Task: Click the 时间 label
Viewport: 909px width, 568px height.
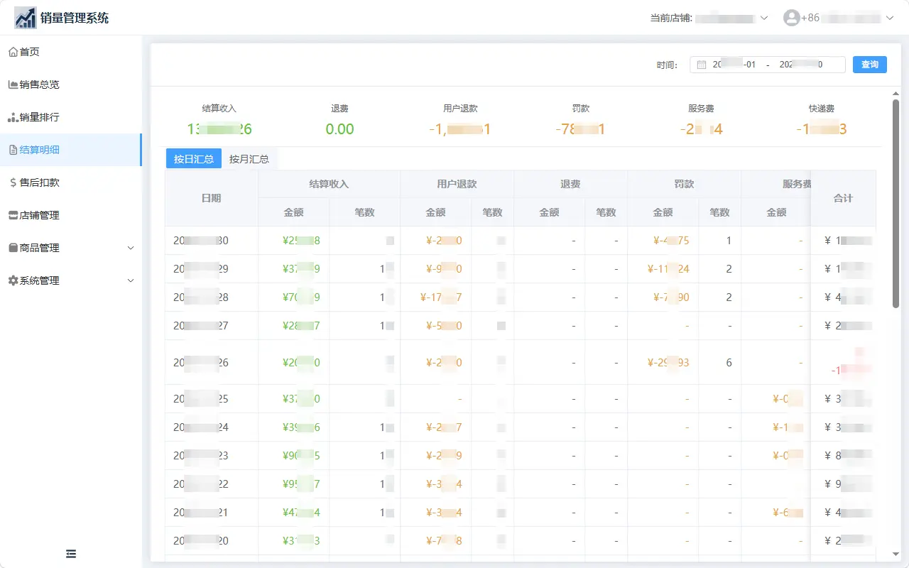Action: [x=668, y=65]
